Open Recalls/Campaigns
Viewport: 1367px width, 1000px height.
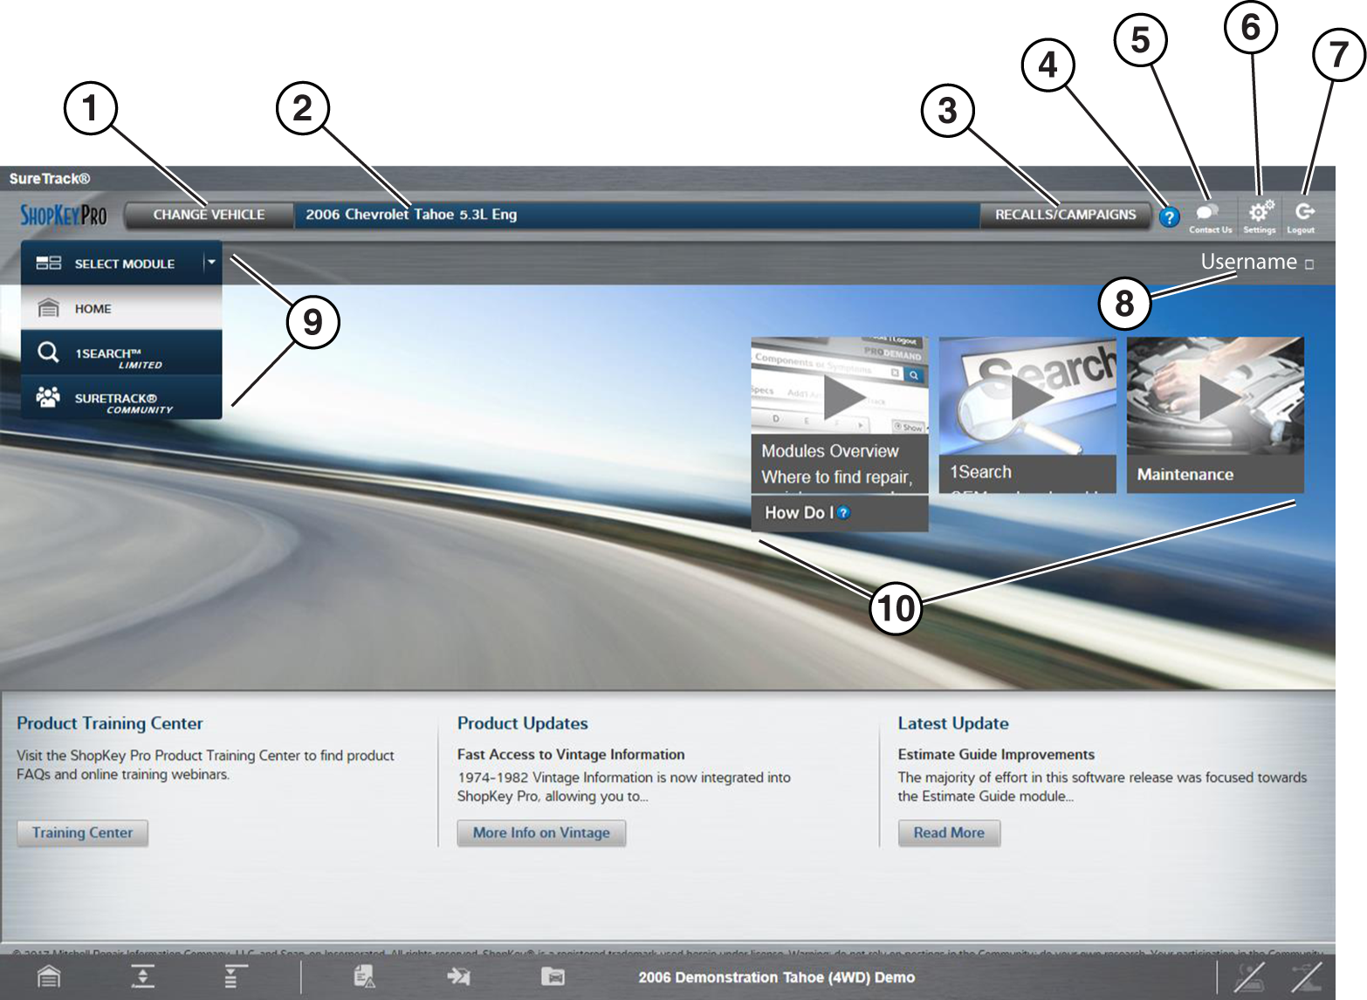tap(1065, 215)
